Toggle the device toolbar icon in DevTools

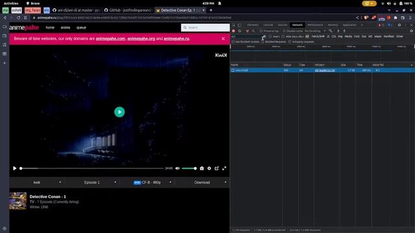[239, 25]
